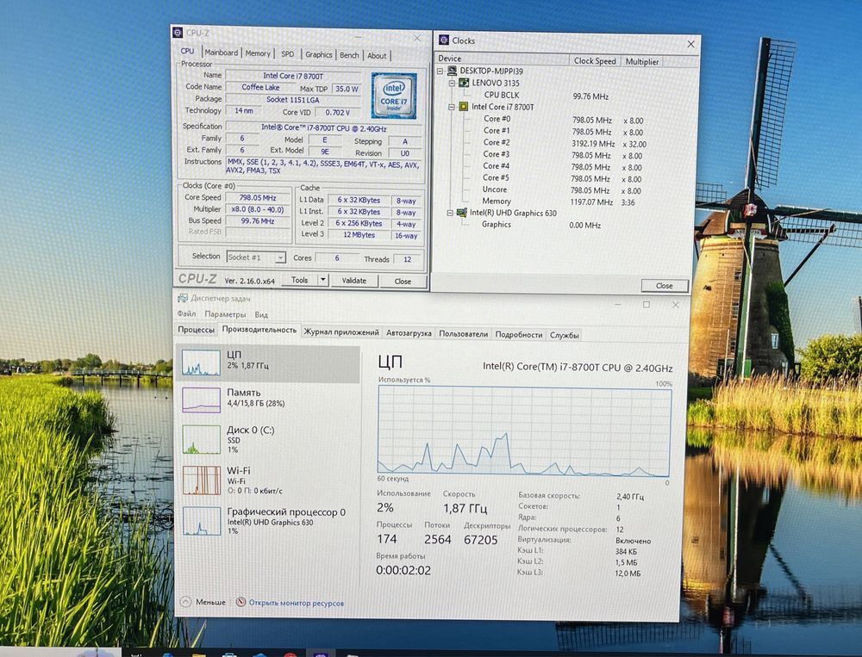Open the Журнал приложений tab
This screenshot has width=862, height=657.
pos(341,332)
